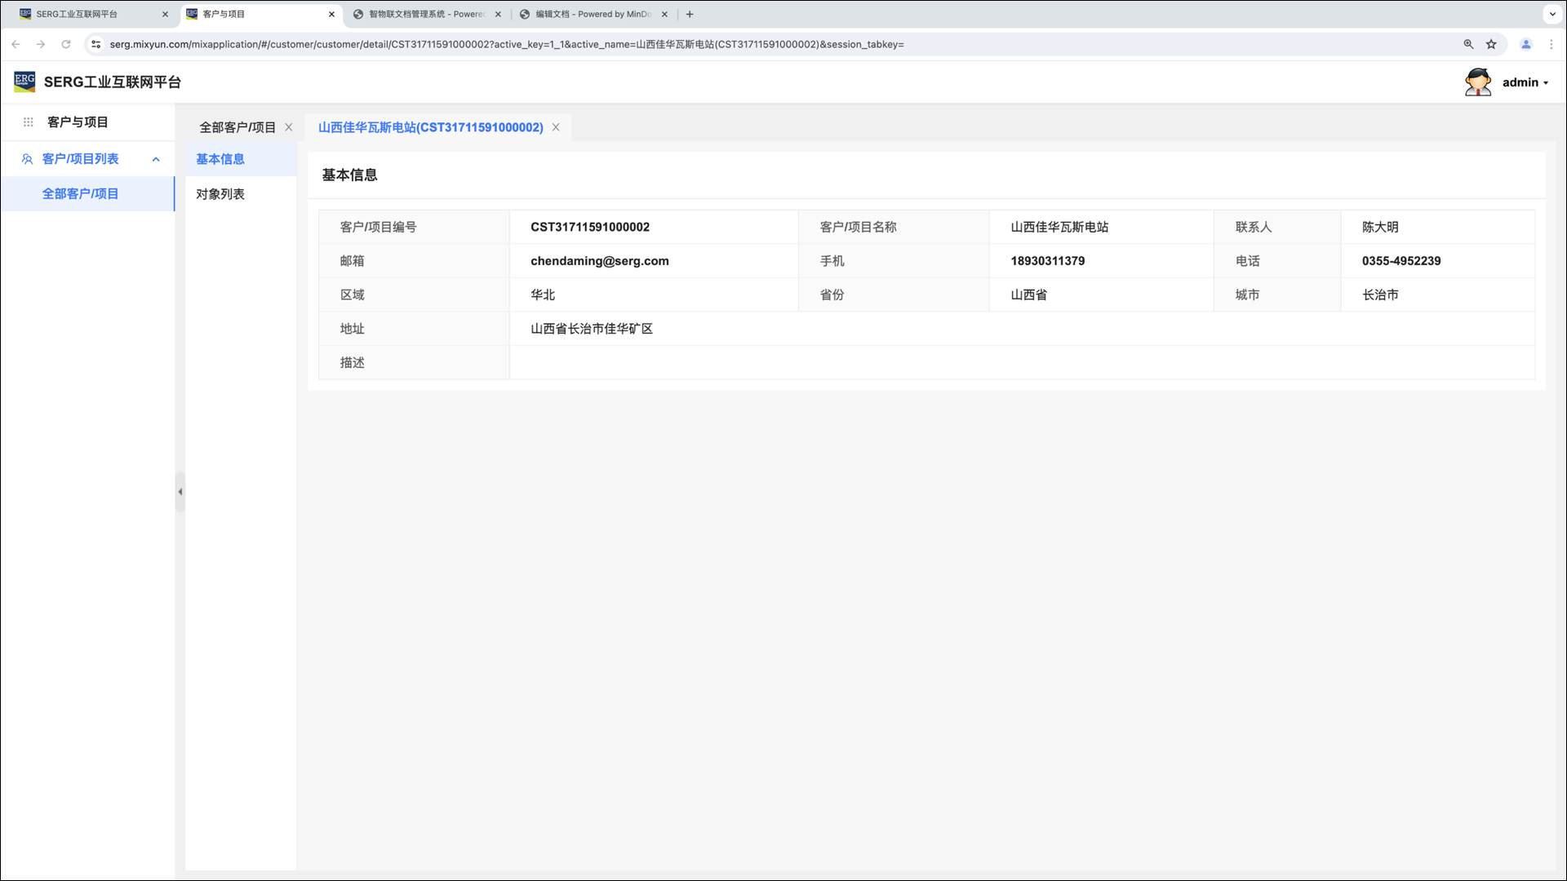
Task: Click the admin avatar image
Action: (x=1477, y=82)
